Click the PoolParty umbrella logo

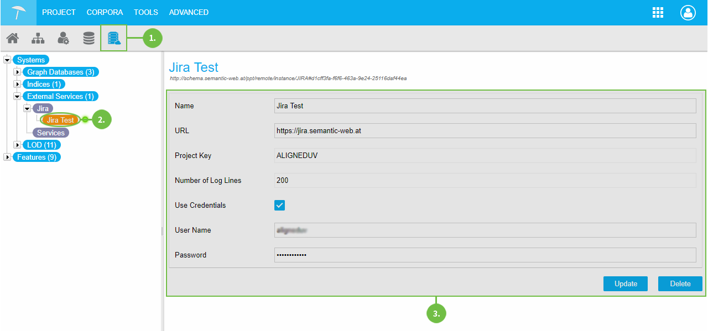click(x=18, y=12)
